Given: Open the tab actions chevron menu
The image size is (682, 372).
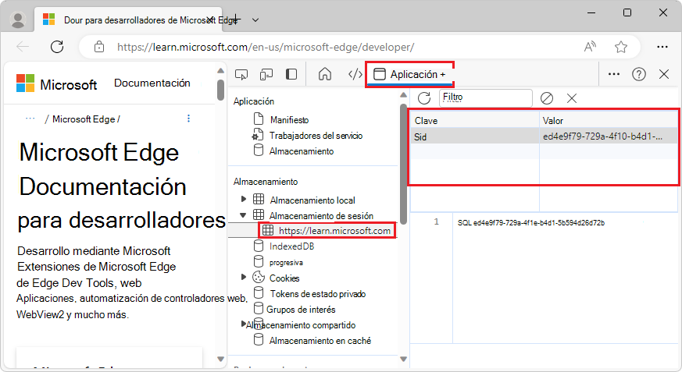Looking at the screenshot, I should [x=255, y=20].
